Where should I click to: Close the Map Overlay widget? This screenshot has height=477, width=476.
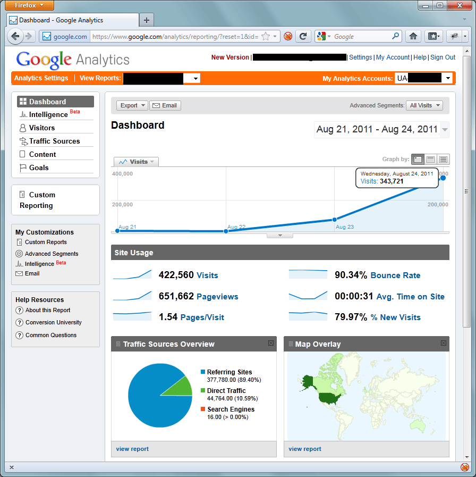tap(444, 343)
